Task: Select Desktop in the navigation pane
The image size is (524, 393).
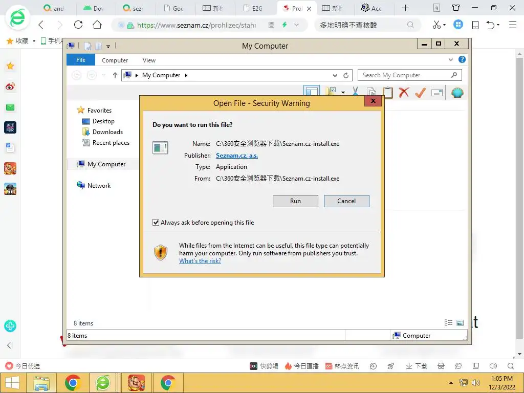Action: [103, 121]
